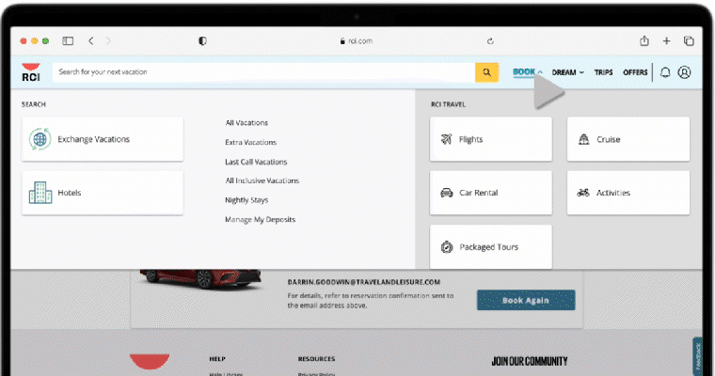Click the Cruise ship icon
This screenshot has width=715, height=376.
point(583,139)
